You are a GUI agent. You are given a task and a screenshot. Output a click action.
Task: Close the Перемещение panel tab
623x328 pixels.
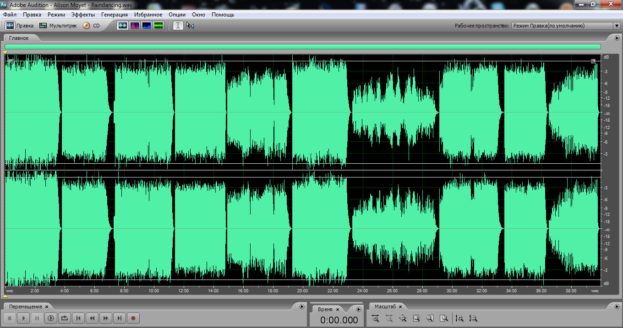47,306
